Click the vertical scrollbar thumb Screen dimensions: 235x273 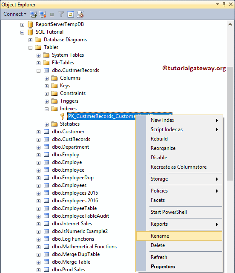click(230, 124)
